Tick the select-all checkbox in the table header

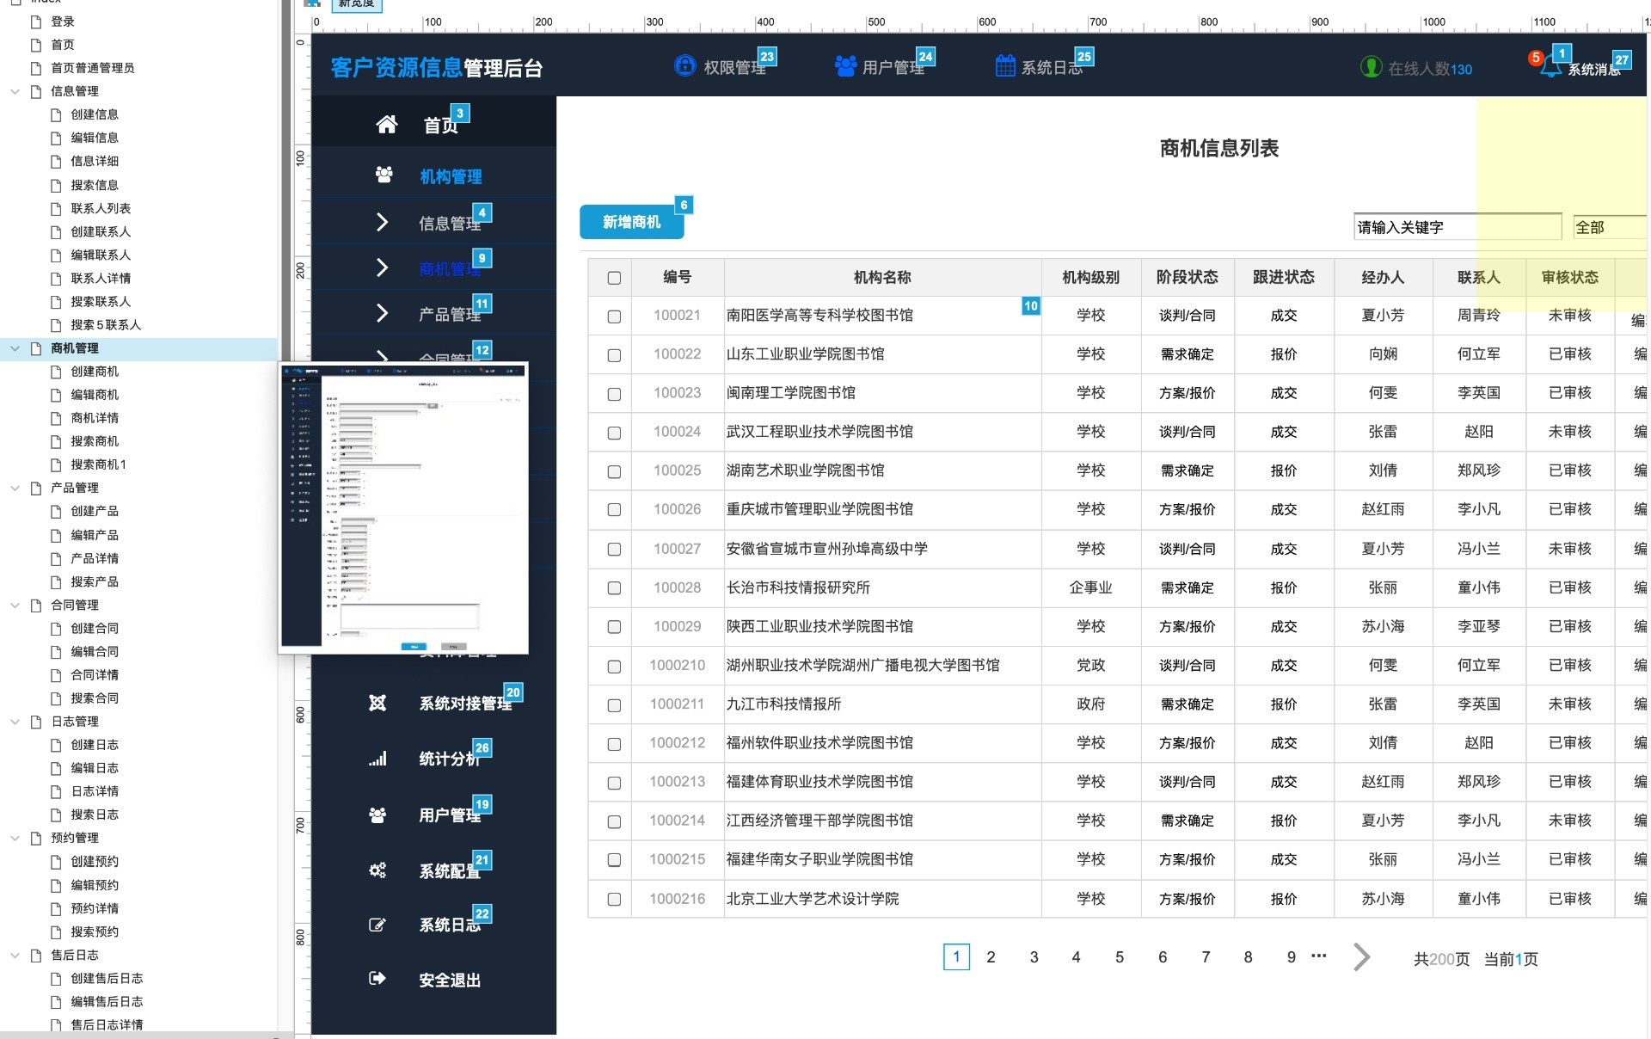coord(614,278)
